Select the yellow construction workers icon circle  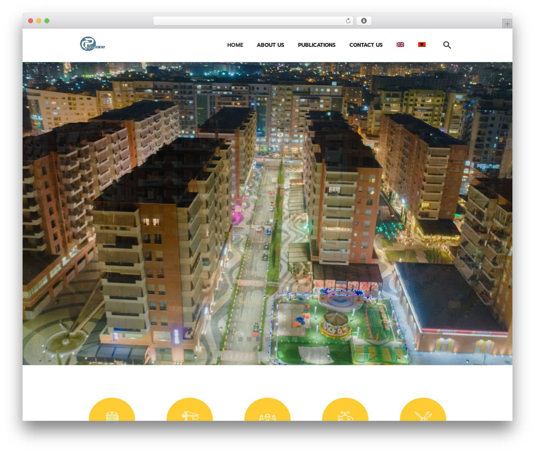click(x=267, y=410)
